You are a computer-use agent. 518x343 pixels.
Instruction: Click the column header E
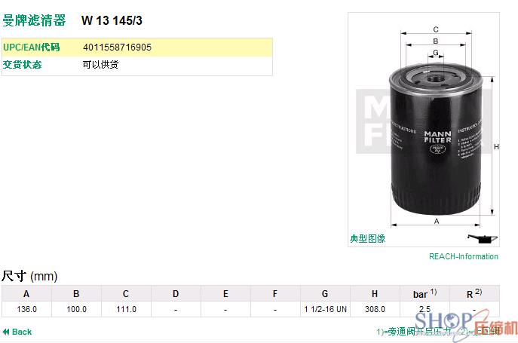225,294
